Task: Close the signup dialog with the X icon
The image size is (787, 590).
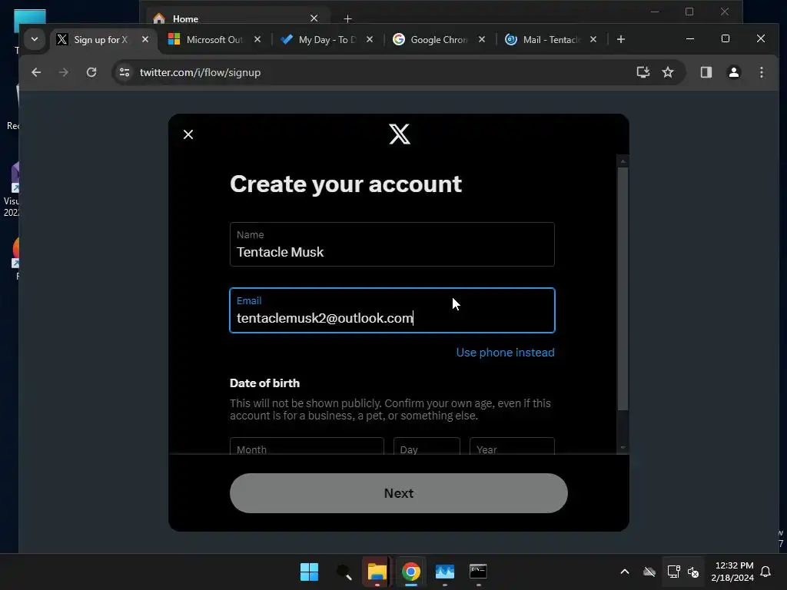Action: tap(188, 134)
